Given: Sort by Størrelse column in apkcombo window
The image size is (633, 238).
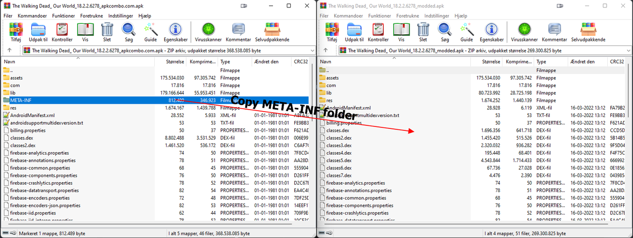Looking at the screenshot, I should [x=171, y=62].
